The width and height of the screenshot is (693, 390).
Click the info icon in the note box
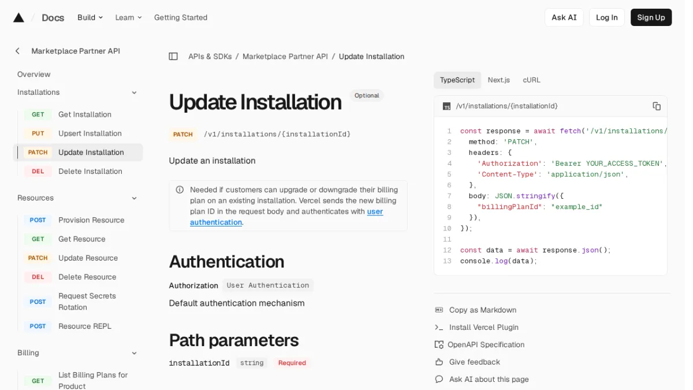coord(180,190)
